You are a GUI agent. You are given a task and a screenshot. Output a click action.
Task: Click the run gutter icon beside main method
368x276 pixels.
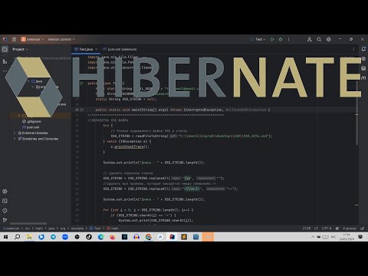point(82,110)
